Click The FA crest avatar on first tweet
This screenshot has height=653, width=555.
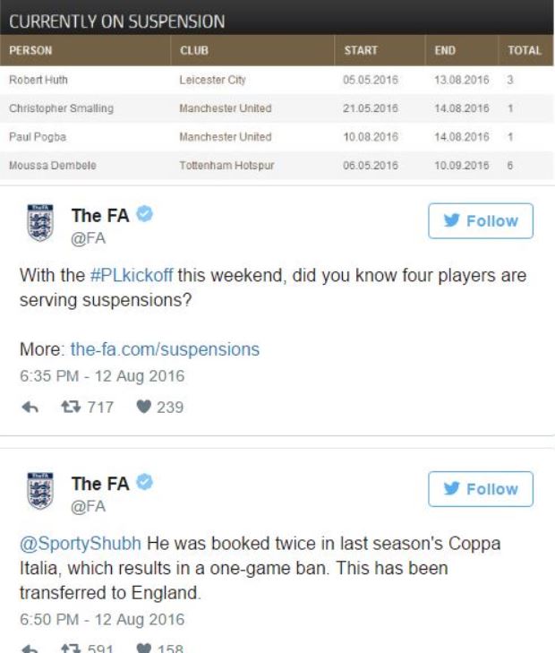pyautogui.click(x=40, y=222)
